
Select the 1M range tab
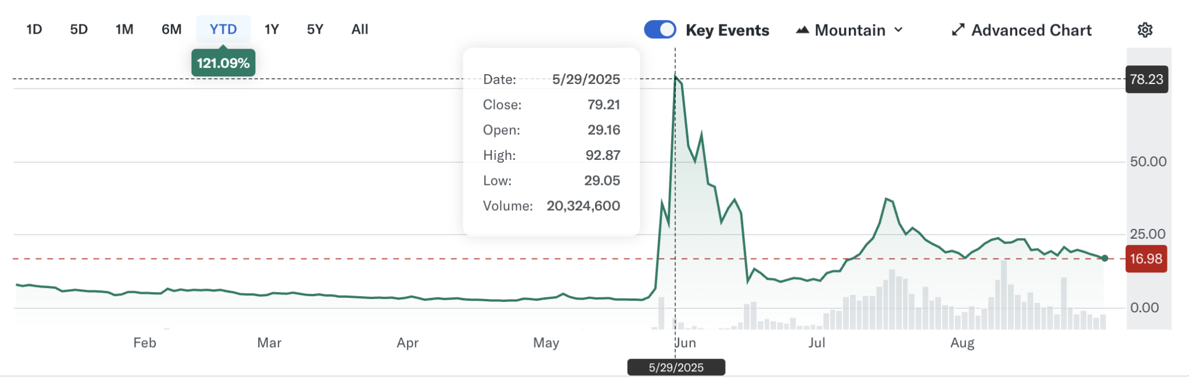pyautogui.click(x=124, y=29)
